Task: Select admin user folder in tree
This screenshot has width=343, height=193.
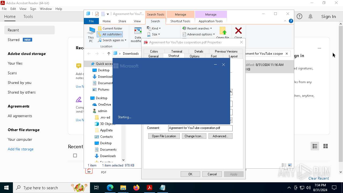Action: 100,111
